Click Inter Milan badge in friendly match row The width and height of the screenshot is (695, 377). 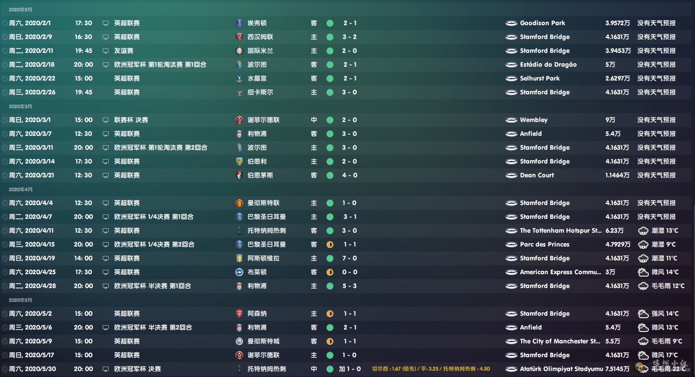[x=239, y=50]
